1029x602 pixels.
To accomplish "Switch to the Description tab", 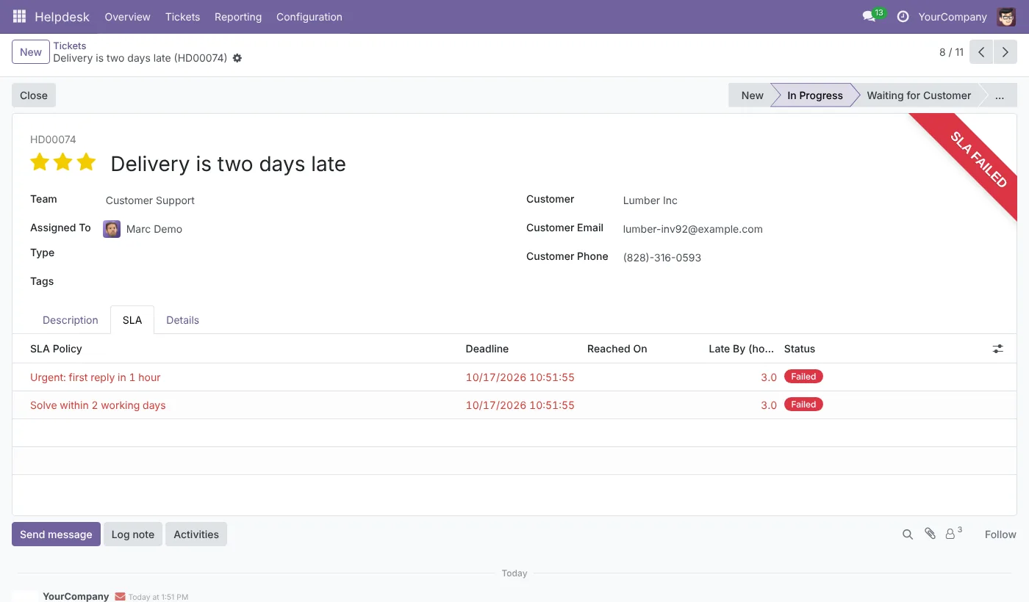I will (71, 320).
